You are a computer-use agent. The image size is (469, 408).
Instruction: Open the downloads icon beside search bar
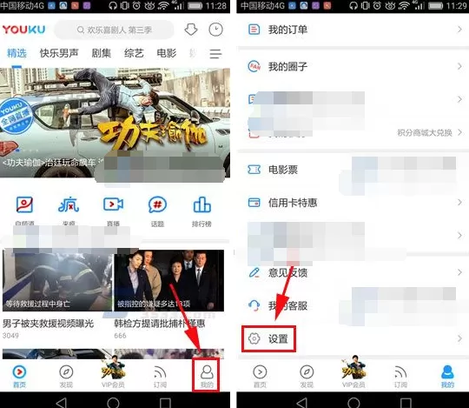pos(191,30)
